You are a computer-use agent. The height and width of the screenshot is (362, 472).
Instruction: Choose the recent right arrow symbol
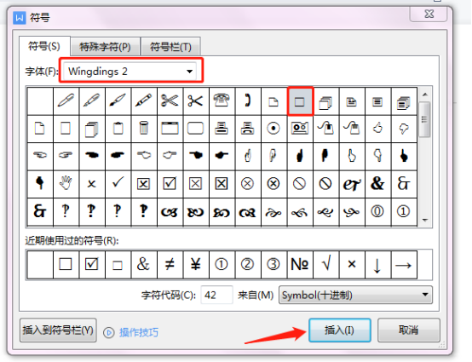pyautogui.click(x=403, y=265)
